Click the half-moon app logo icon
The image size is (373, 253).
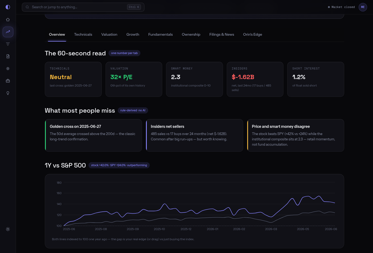tap(8, 7)
